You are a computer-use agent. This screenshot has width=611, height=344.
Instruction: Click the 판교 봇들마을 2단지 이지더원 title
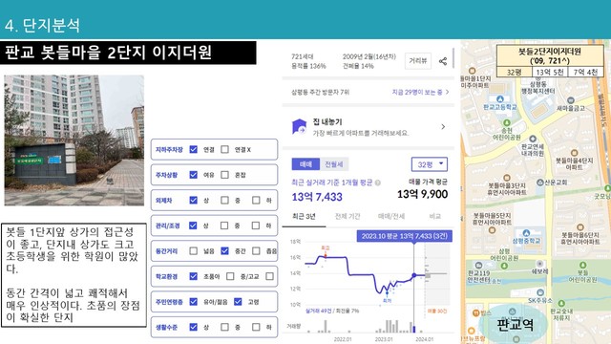108,53
